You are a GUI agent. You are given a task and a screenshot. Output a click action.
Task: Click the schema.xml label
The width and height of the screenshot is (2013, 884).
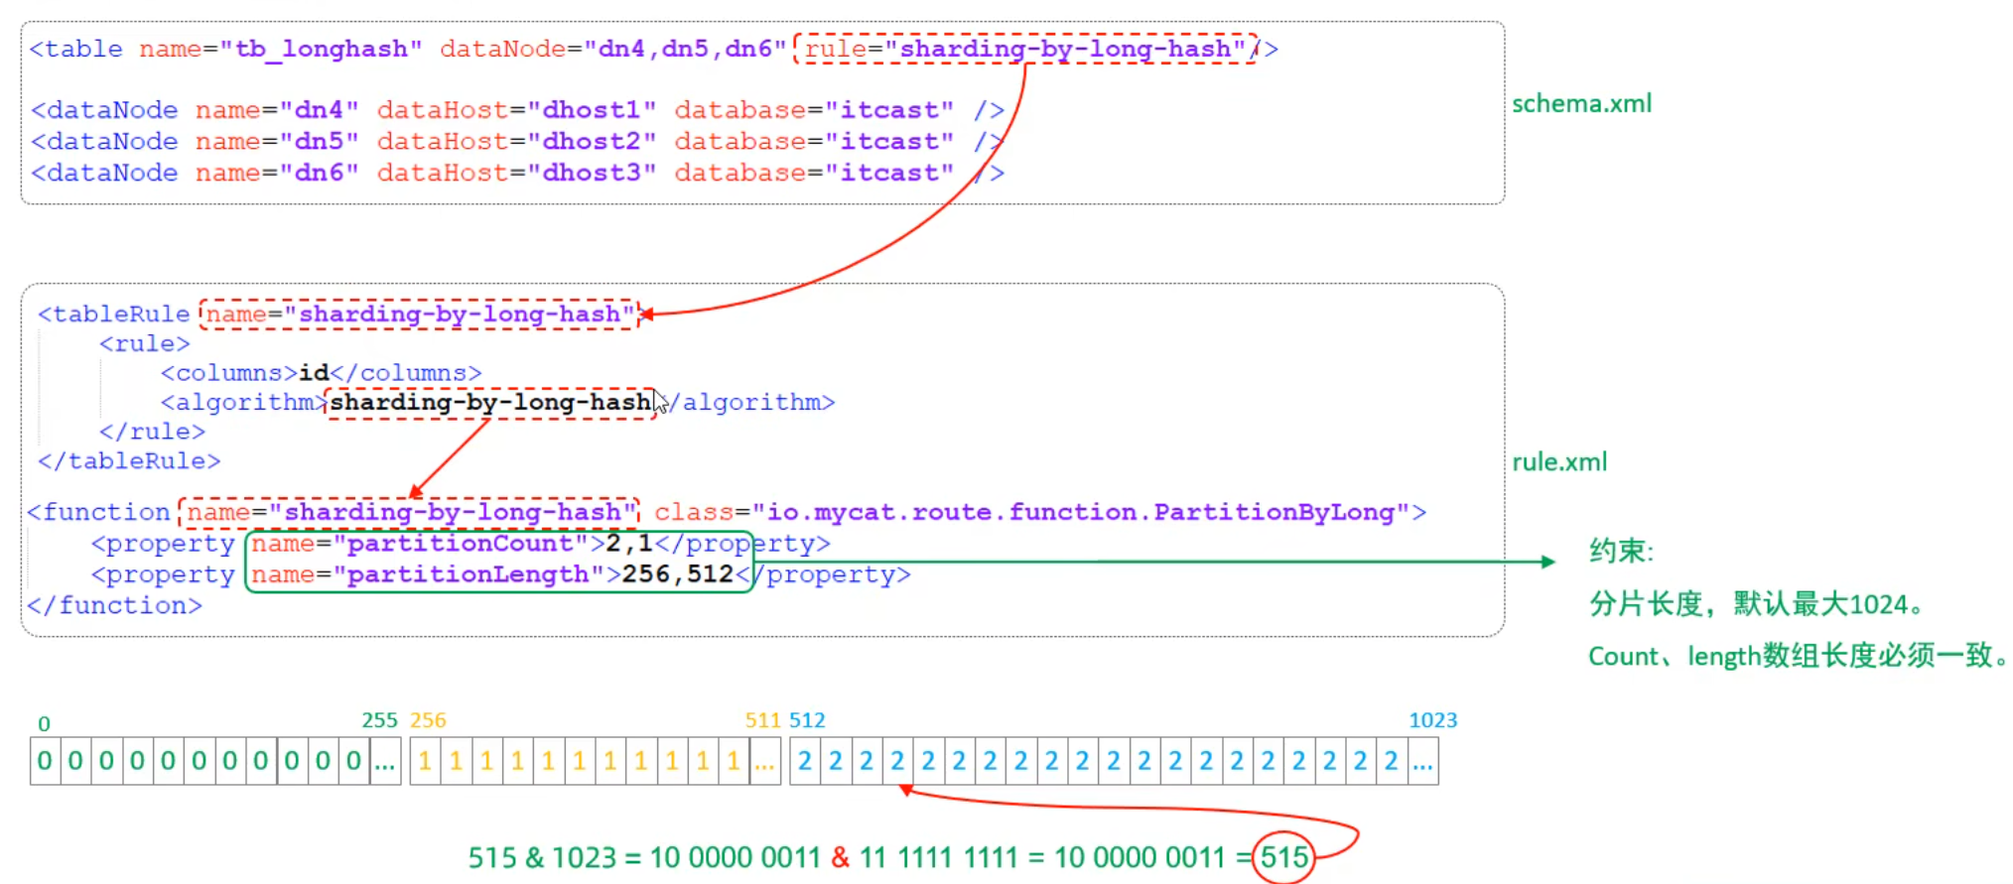coord(1581,104)
